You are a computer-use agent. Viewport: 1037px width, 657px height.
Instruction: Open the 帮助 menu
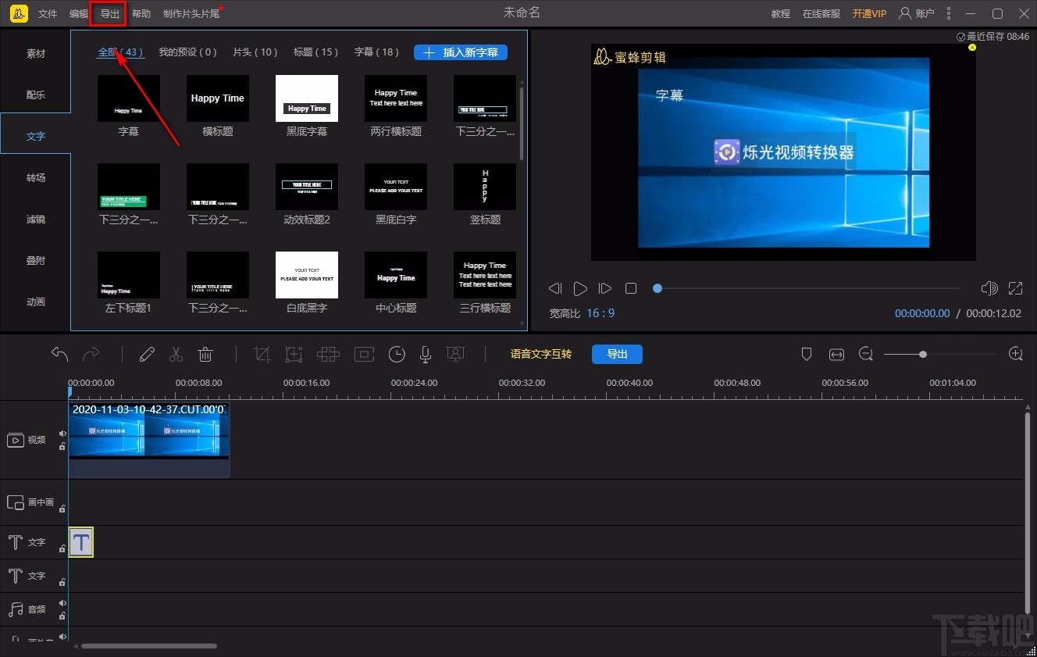point(141,14)
